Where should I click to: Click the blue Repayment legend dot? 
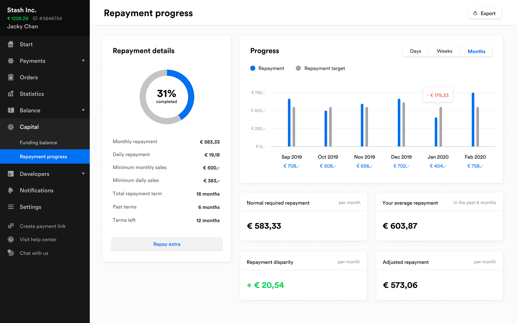click(253, 68)
